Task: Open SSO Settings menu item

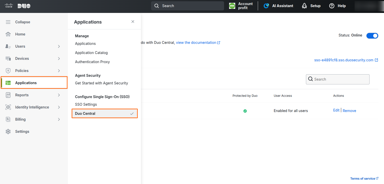Action: (86, 104)
